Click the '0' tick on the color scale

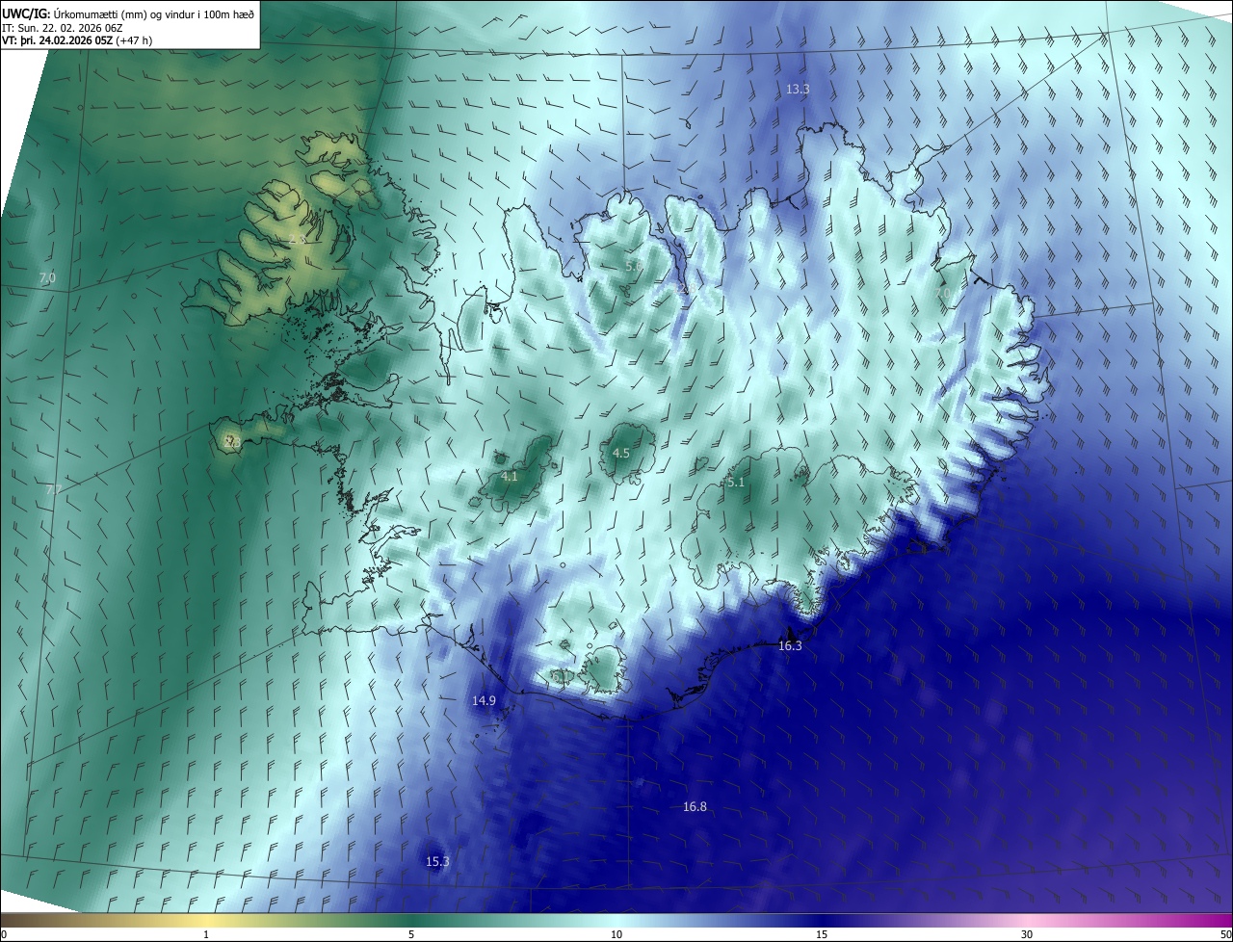click(4, 934)
